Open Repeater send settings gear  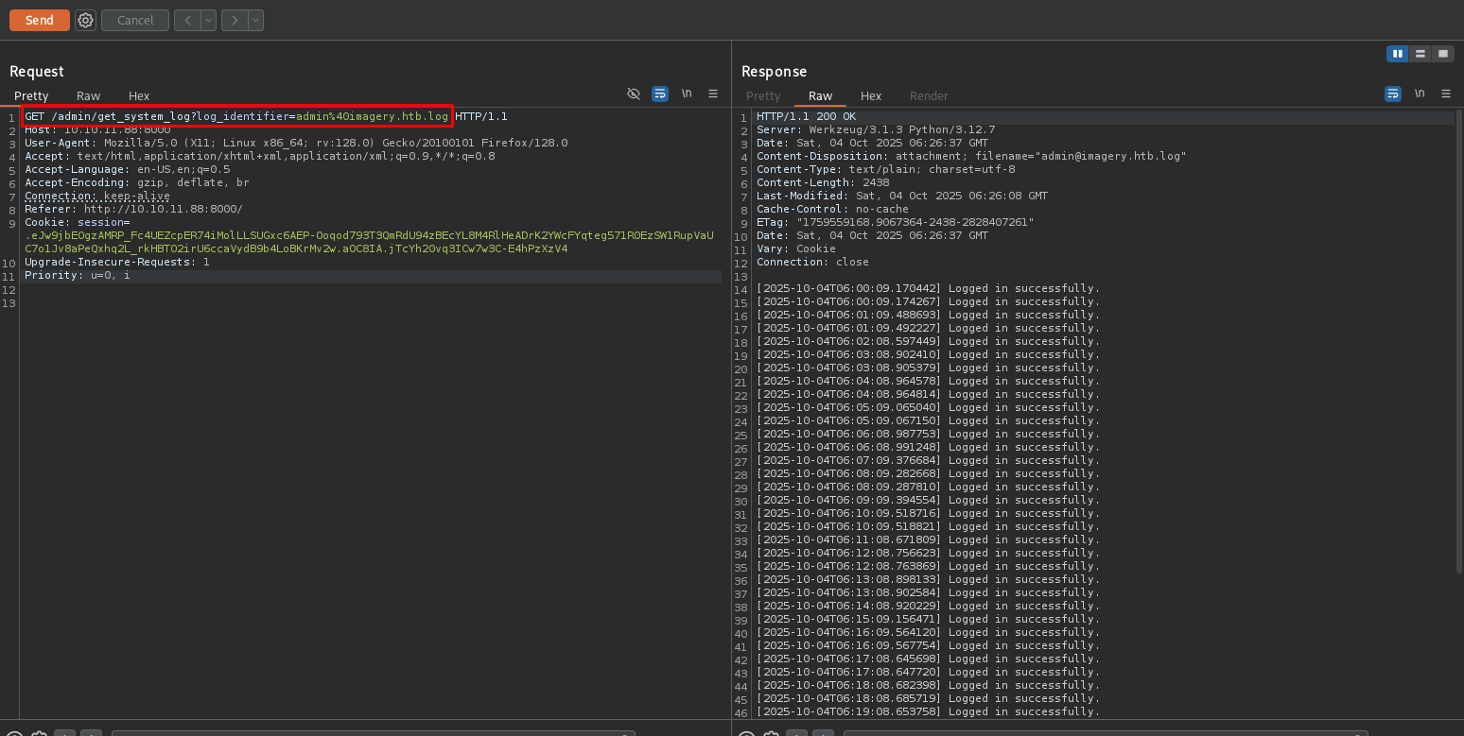pos(85,20)
